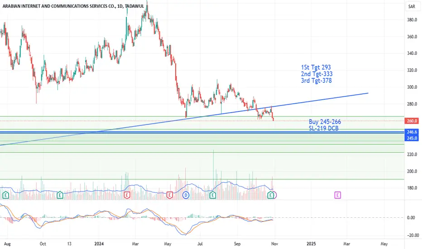Select the 'SL-219 DCB' annotation text
This screenshot has width=422, height=249.
pyautogui.click(x=324, y=129)
